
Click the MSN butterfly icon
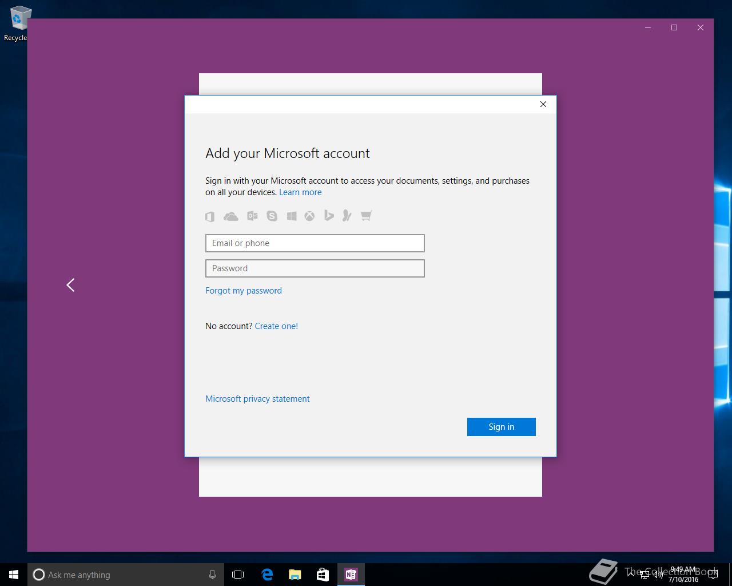(347, 215)
